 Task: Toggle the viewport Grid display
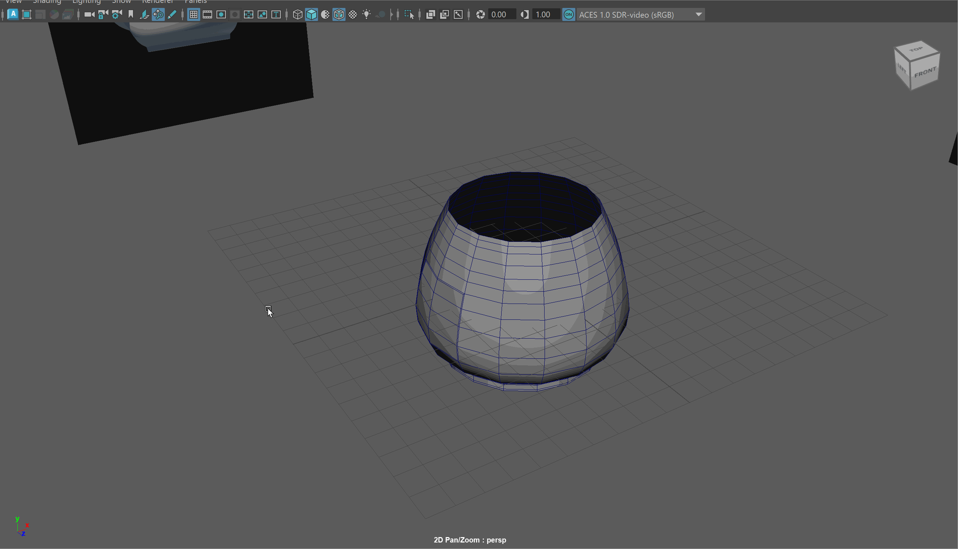coord(194,15)
